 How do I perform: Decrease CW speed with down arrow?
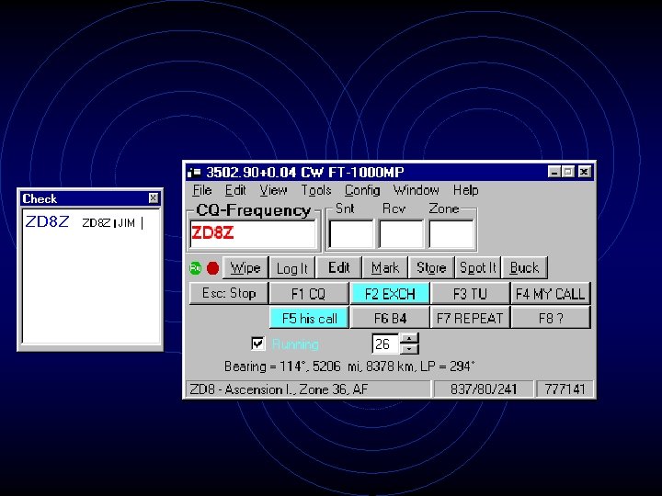coord(409,349)
